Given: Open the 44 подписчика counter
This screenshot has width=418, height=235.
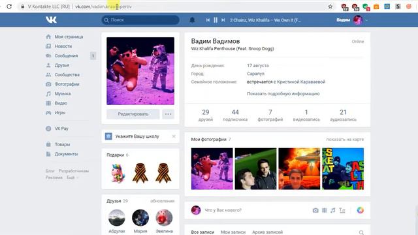Looking at the screenshot, I should click(x=235, y=115).
